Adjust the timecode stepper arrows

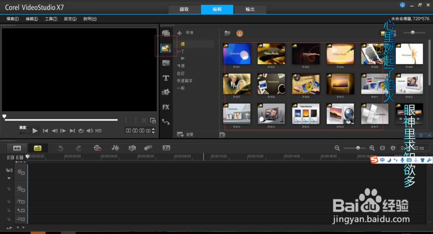point(153,131)
